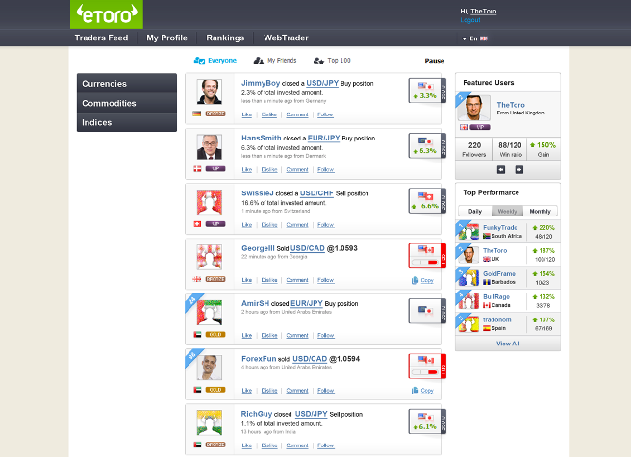Click JimmyBoy's profile photo
The width and height of the screenshot is (631, 458).
pos(210,91)
